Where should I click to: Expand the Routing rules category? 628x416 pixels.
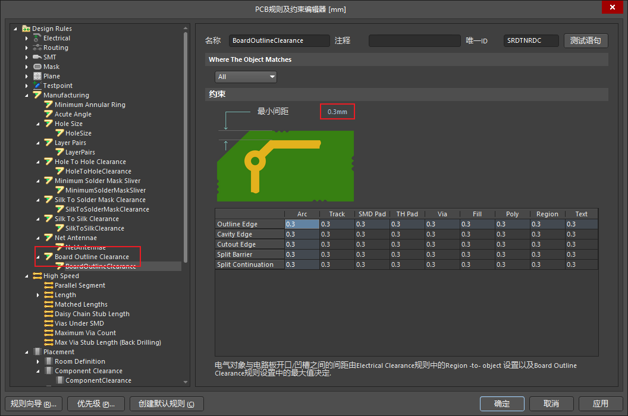26,48
